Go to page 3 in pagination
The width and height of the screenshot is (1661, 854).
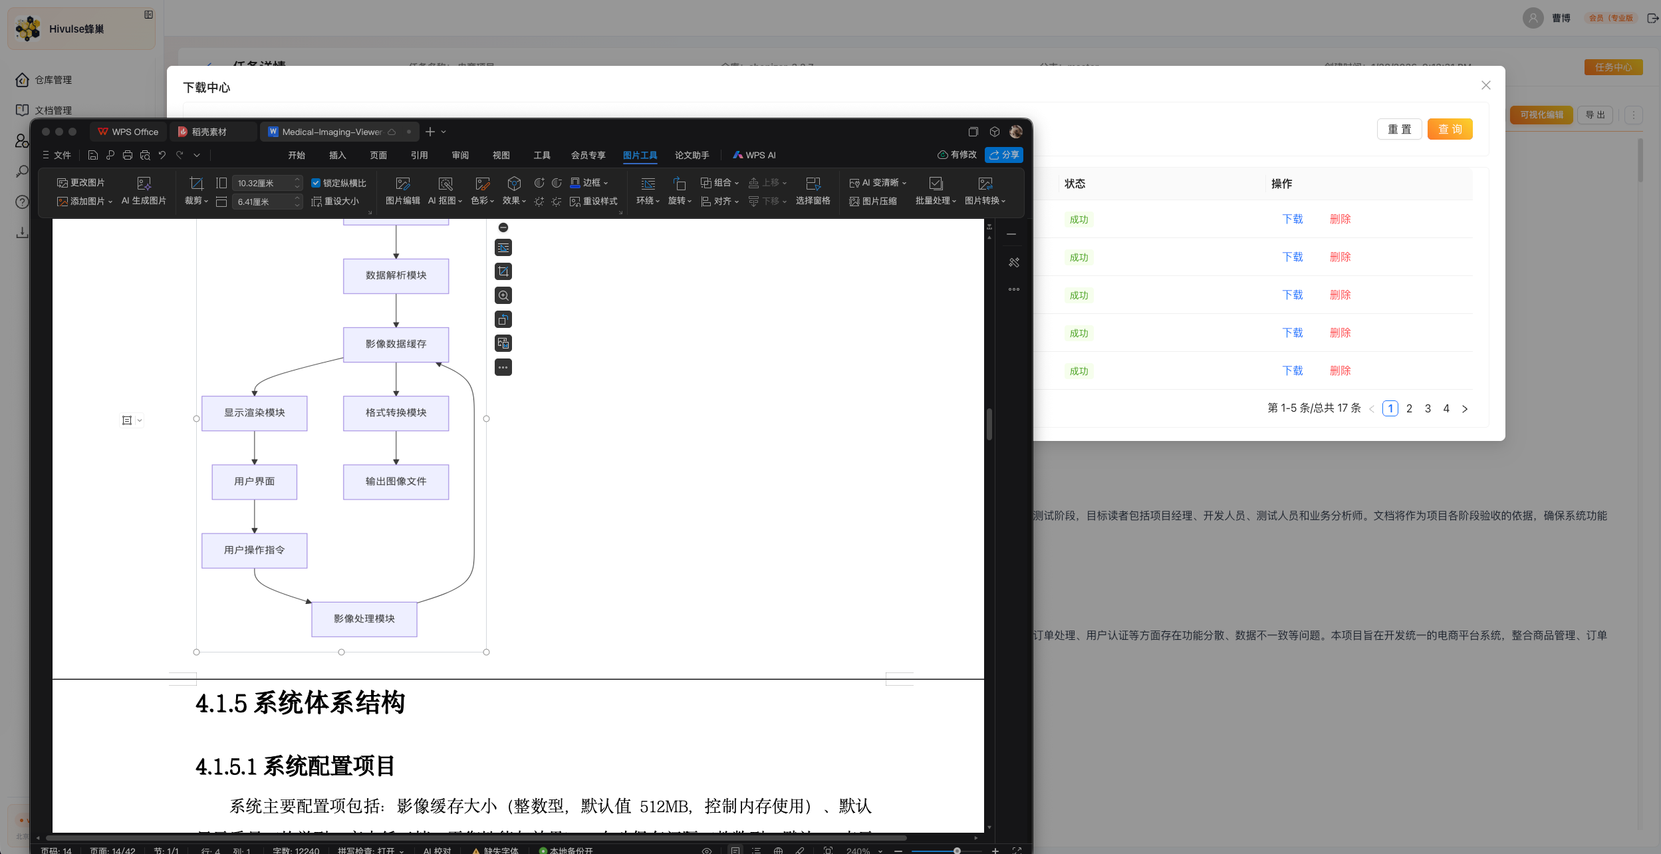[x=1428, y=408]
